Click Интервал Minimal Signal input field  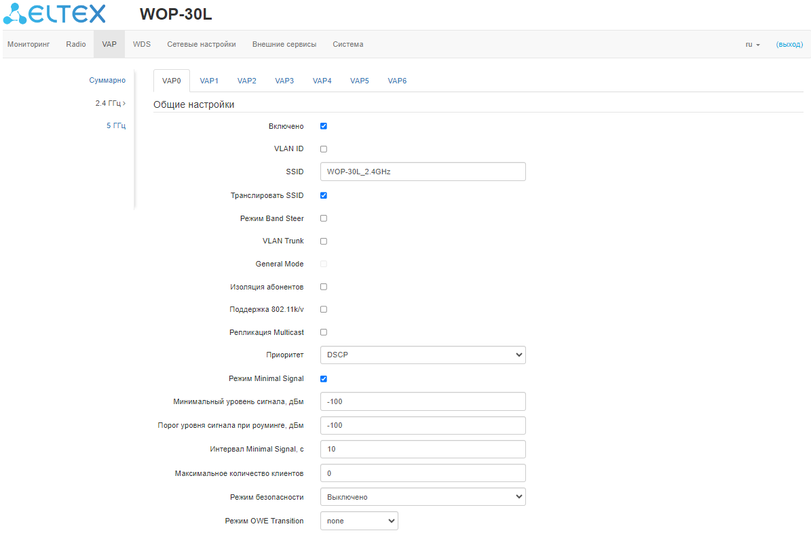[423, 449]
